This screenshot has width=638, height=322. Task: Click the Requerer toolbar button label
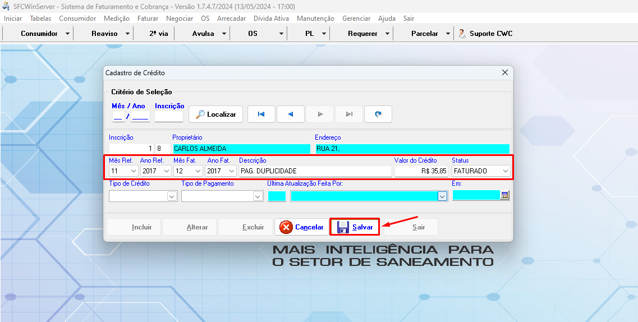362,34
